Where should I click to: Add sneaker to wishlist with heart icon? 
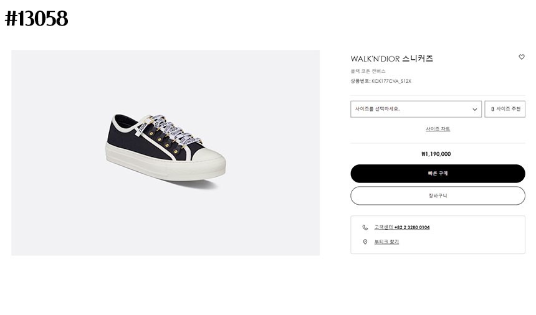(522, 57)
